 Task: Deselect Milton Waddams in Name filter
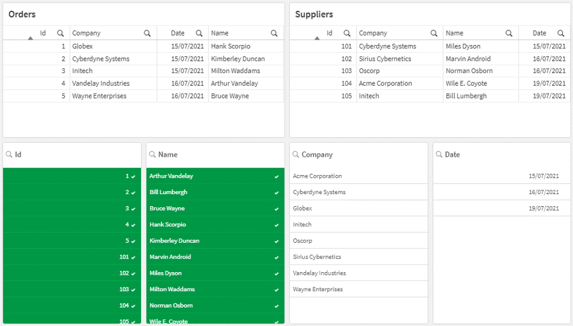(x=215, y=289)
